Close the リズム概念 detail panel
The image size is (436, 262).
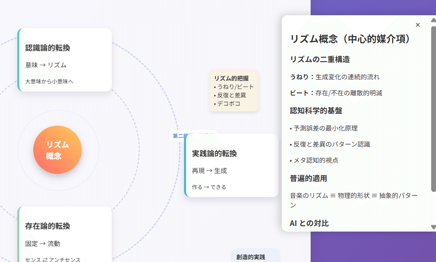click(x=418, y=25)
